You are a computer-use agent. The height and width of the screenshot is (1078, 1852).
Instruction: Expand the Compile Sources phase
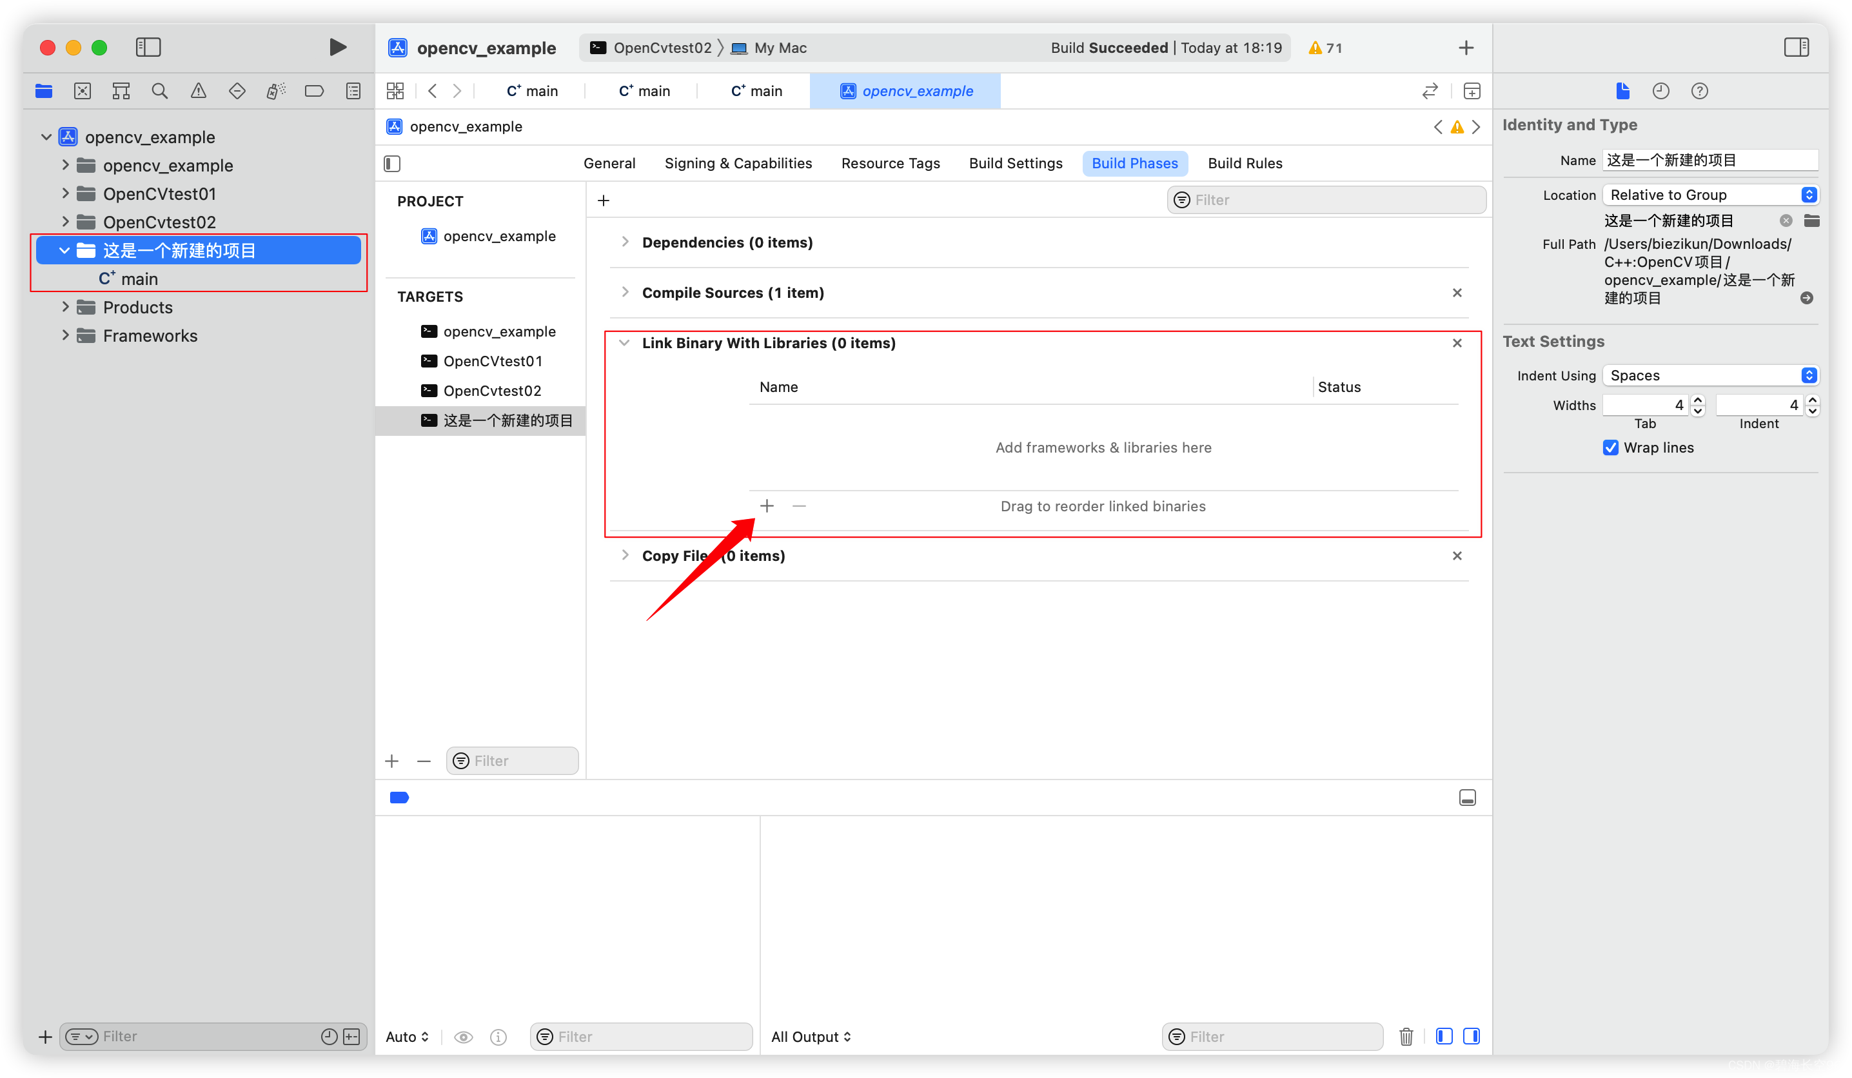tap(625, 293)
